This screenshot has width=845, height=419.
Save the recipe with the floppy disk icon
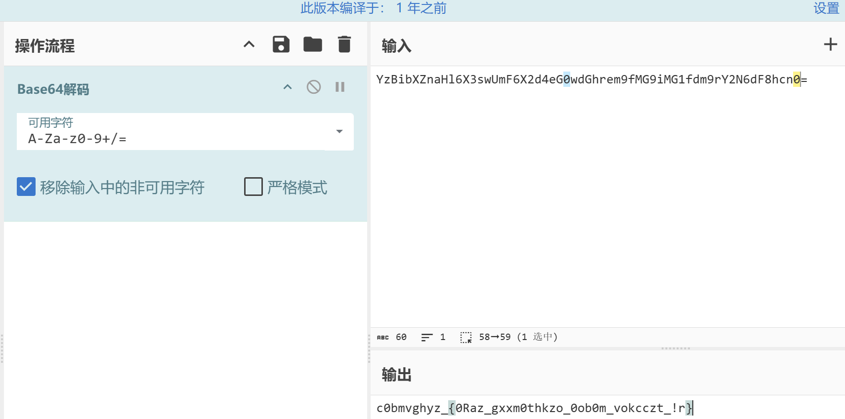pyautogui.click(x=281, y=44)
